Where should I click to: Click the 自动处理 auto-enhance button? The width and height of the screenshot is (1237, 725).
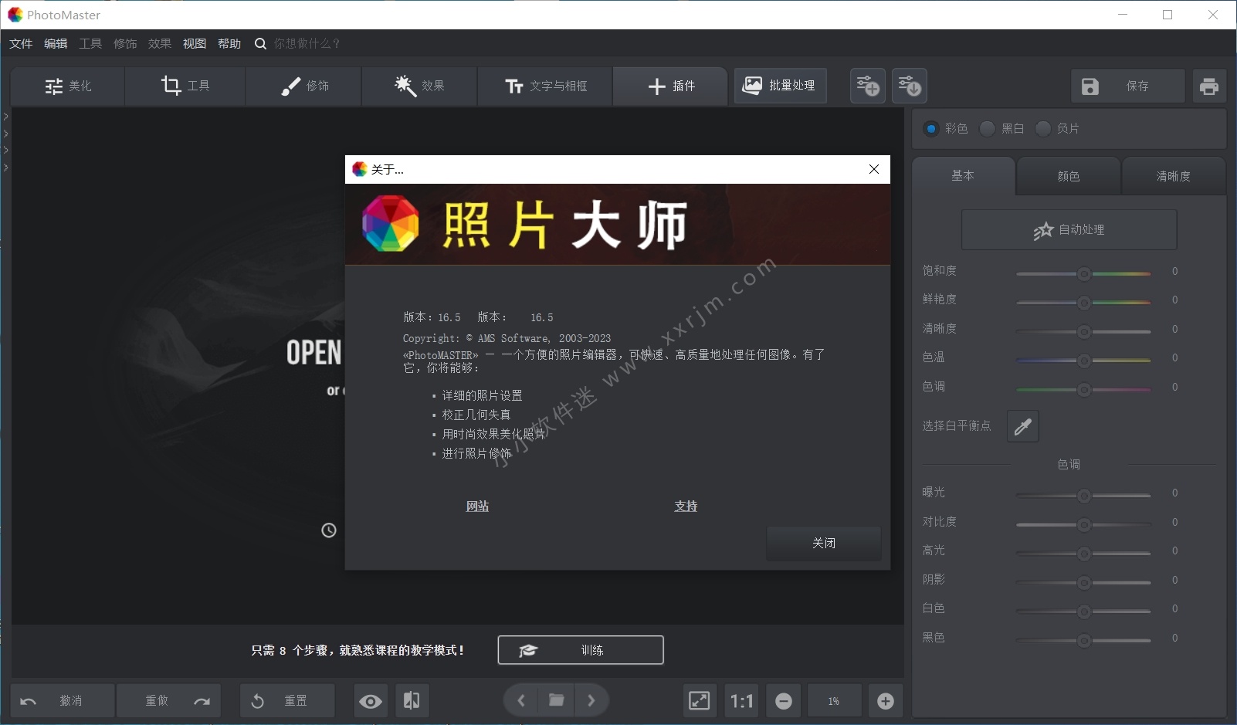point(1069,229)
